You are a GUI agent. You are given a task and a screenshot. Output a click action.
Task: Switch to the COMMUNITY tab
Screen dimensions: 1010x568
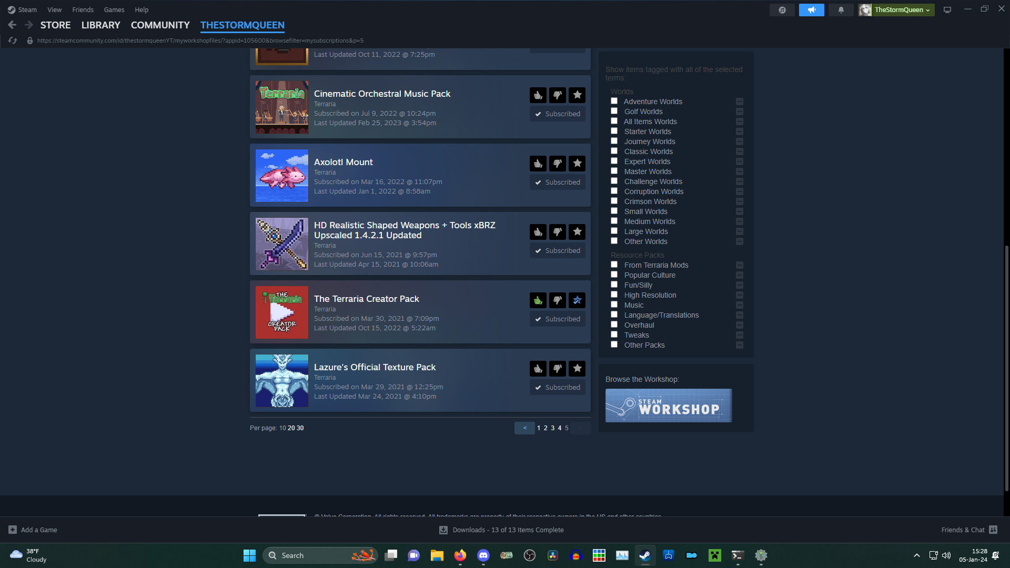click(x=160, y=25)
